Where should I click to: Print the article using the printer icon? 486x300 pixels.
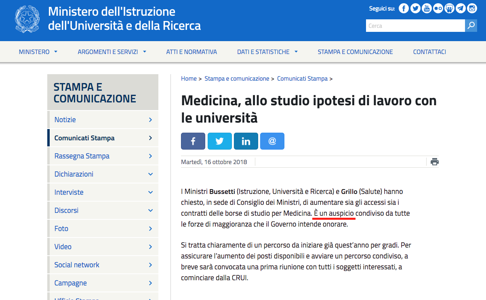click(434, 162)
